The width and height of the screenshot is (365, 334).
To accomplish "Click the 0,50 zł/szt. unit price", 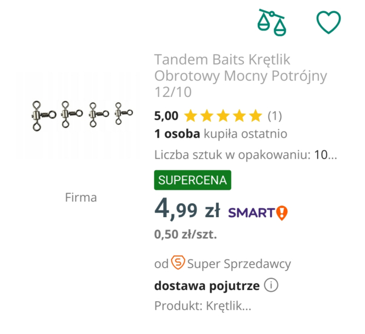I will pyautogui.click(x=185, y=234).
